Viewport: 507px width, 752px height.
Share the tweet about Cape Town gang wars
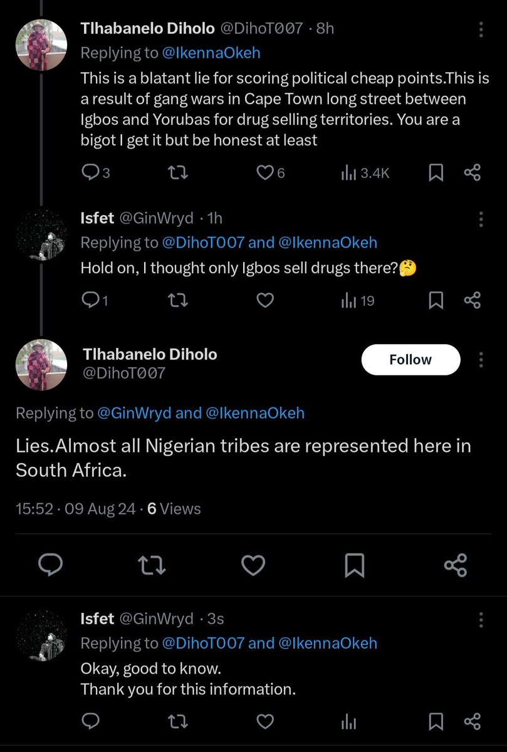[472, 172]
